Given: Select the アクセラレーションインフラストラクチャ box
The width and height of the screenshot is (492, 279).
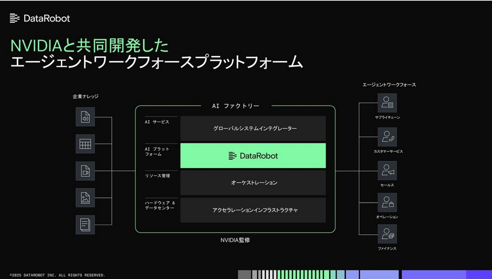Looking at the screenshot, I should pyautogui.click(x=253, y=210).
